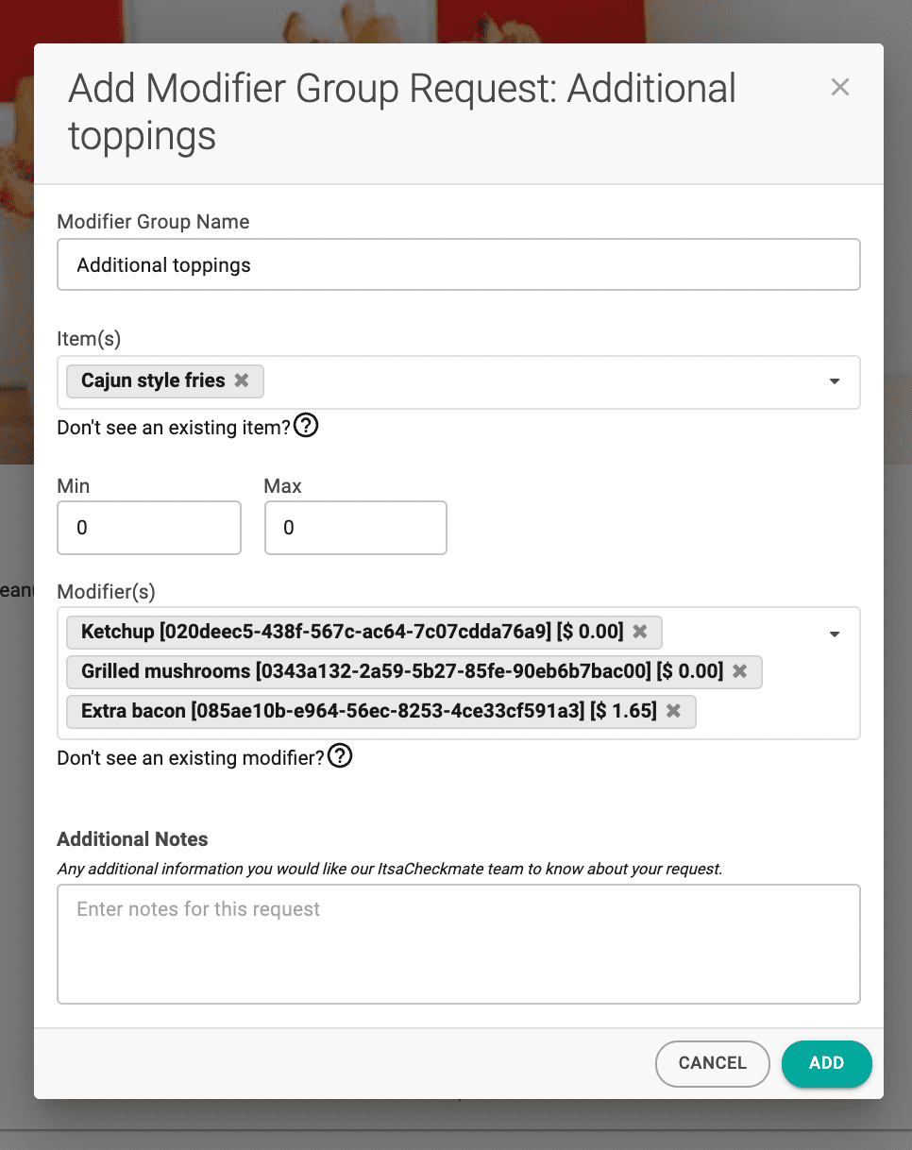Open help for missing existing modifier
This screenshot has width=912, height=1150.
tap(340, 756)
